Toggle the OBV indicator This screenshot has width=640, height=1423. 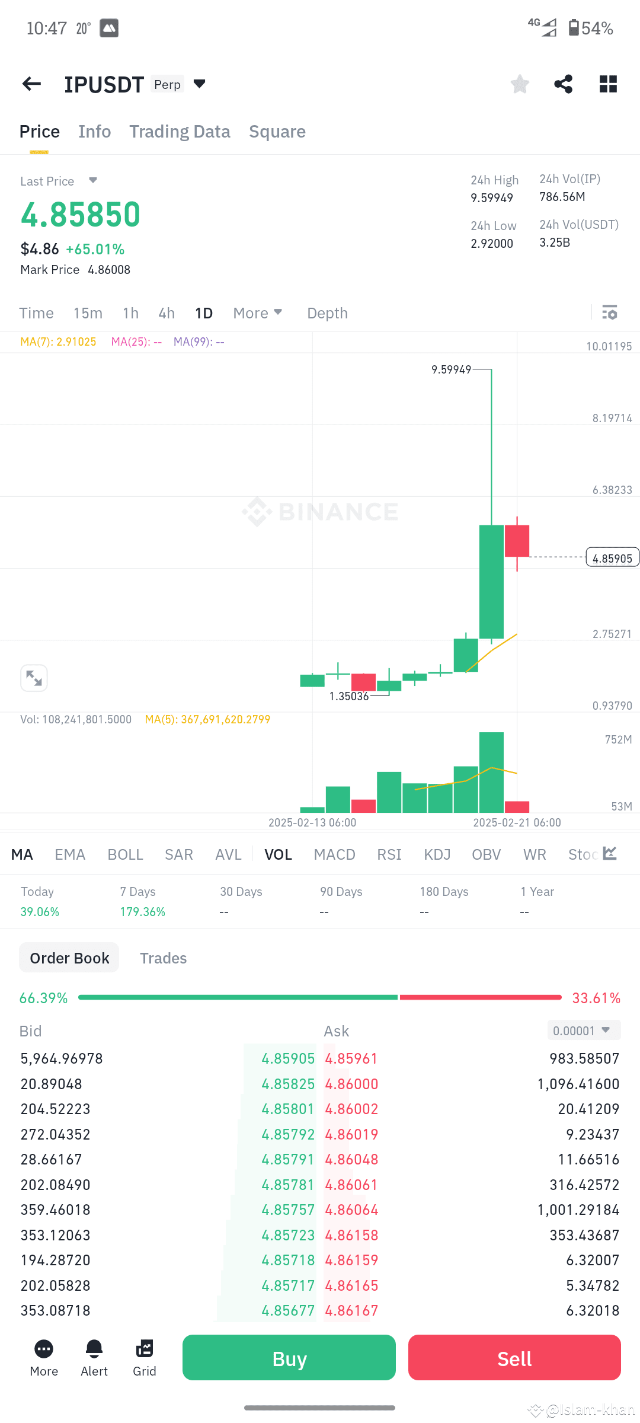(x=485, y=854)
